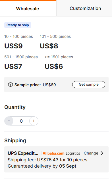The height and width of the screenshot is (179, 112).
Task: Click the Alibaba.com Logistics logo
Action: [61, 153]
